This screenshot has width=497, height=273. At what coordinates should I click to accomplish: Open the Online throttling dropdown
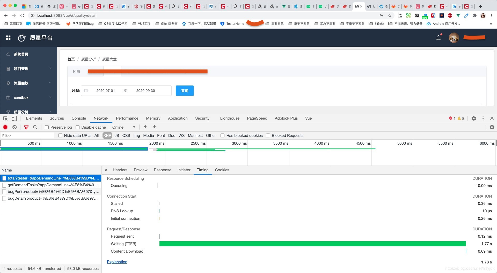pos(124,127)
